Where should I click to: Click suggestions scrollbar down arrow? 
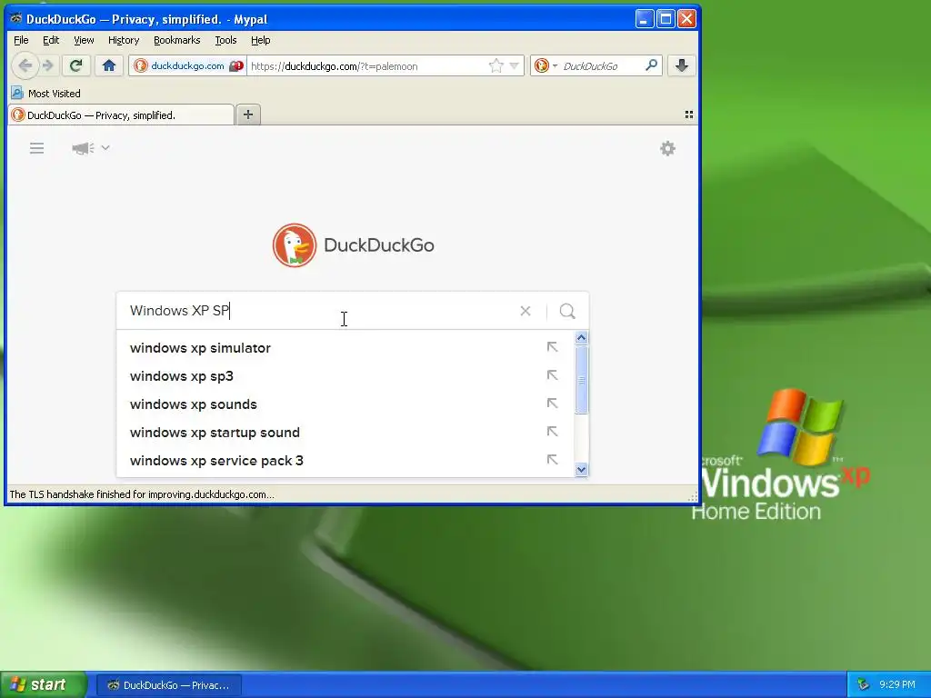[581, 470]
